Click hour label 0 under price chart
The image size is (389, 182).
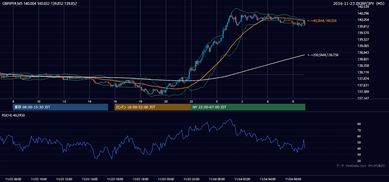217,101
